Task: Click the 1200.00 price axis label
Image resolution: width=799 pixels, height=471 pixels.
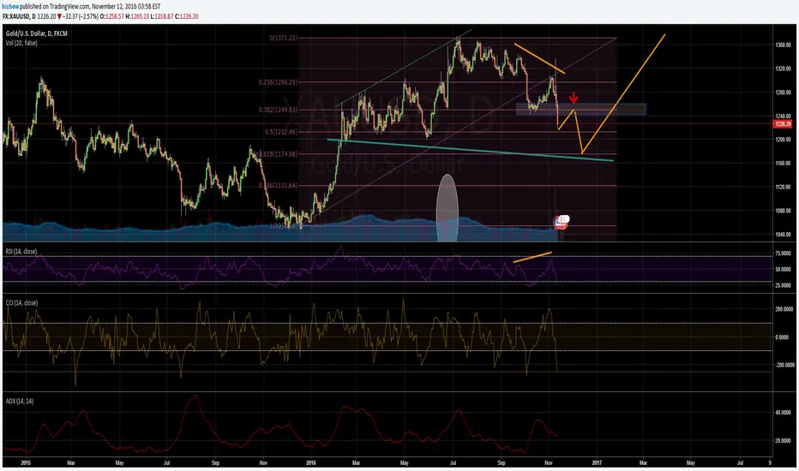Action: [x=783, y=140]
